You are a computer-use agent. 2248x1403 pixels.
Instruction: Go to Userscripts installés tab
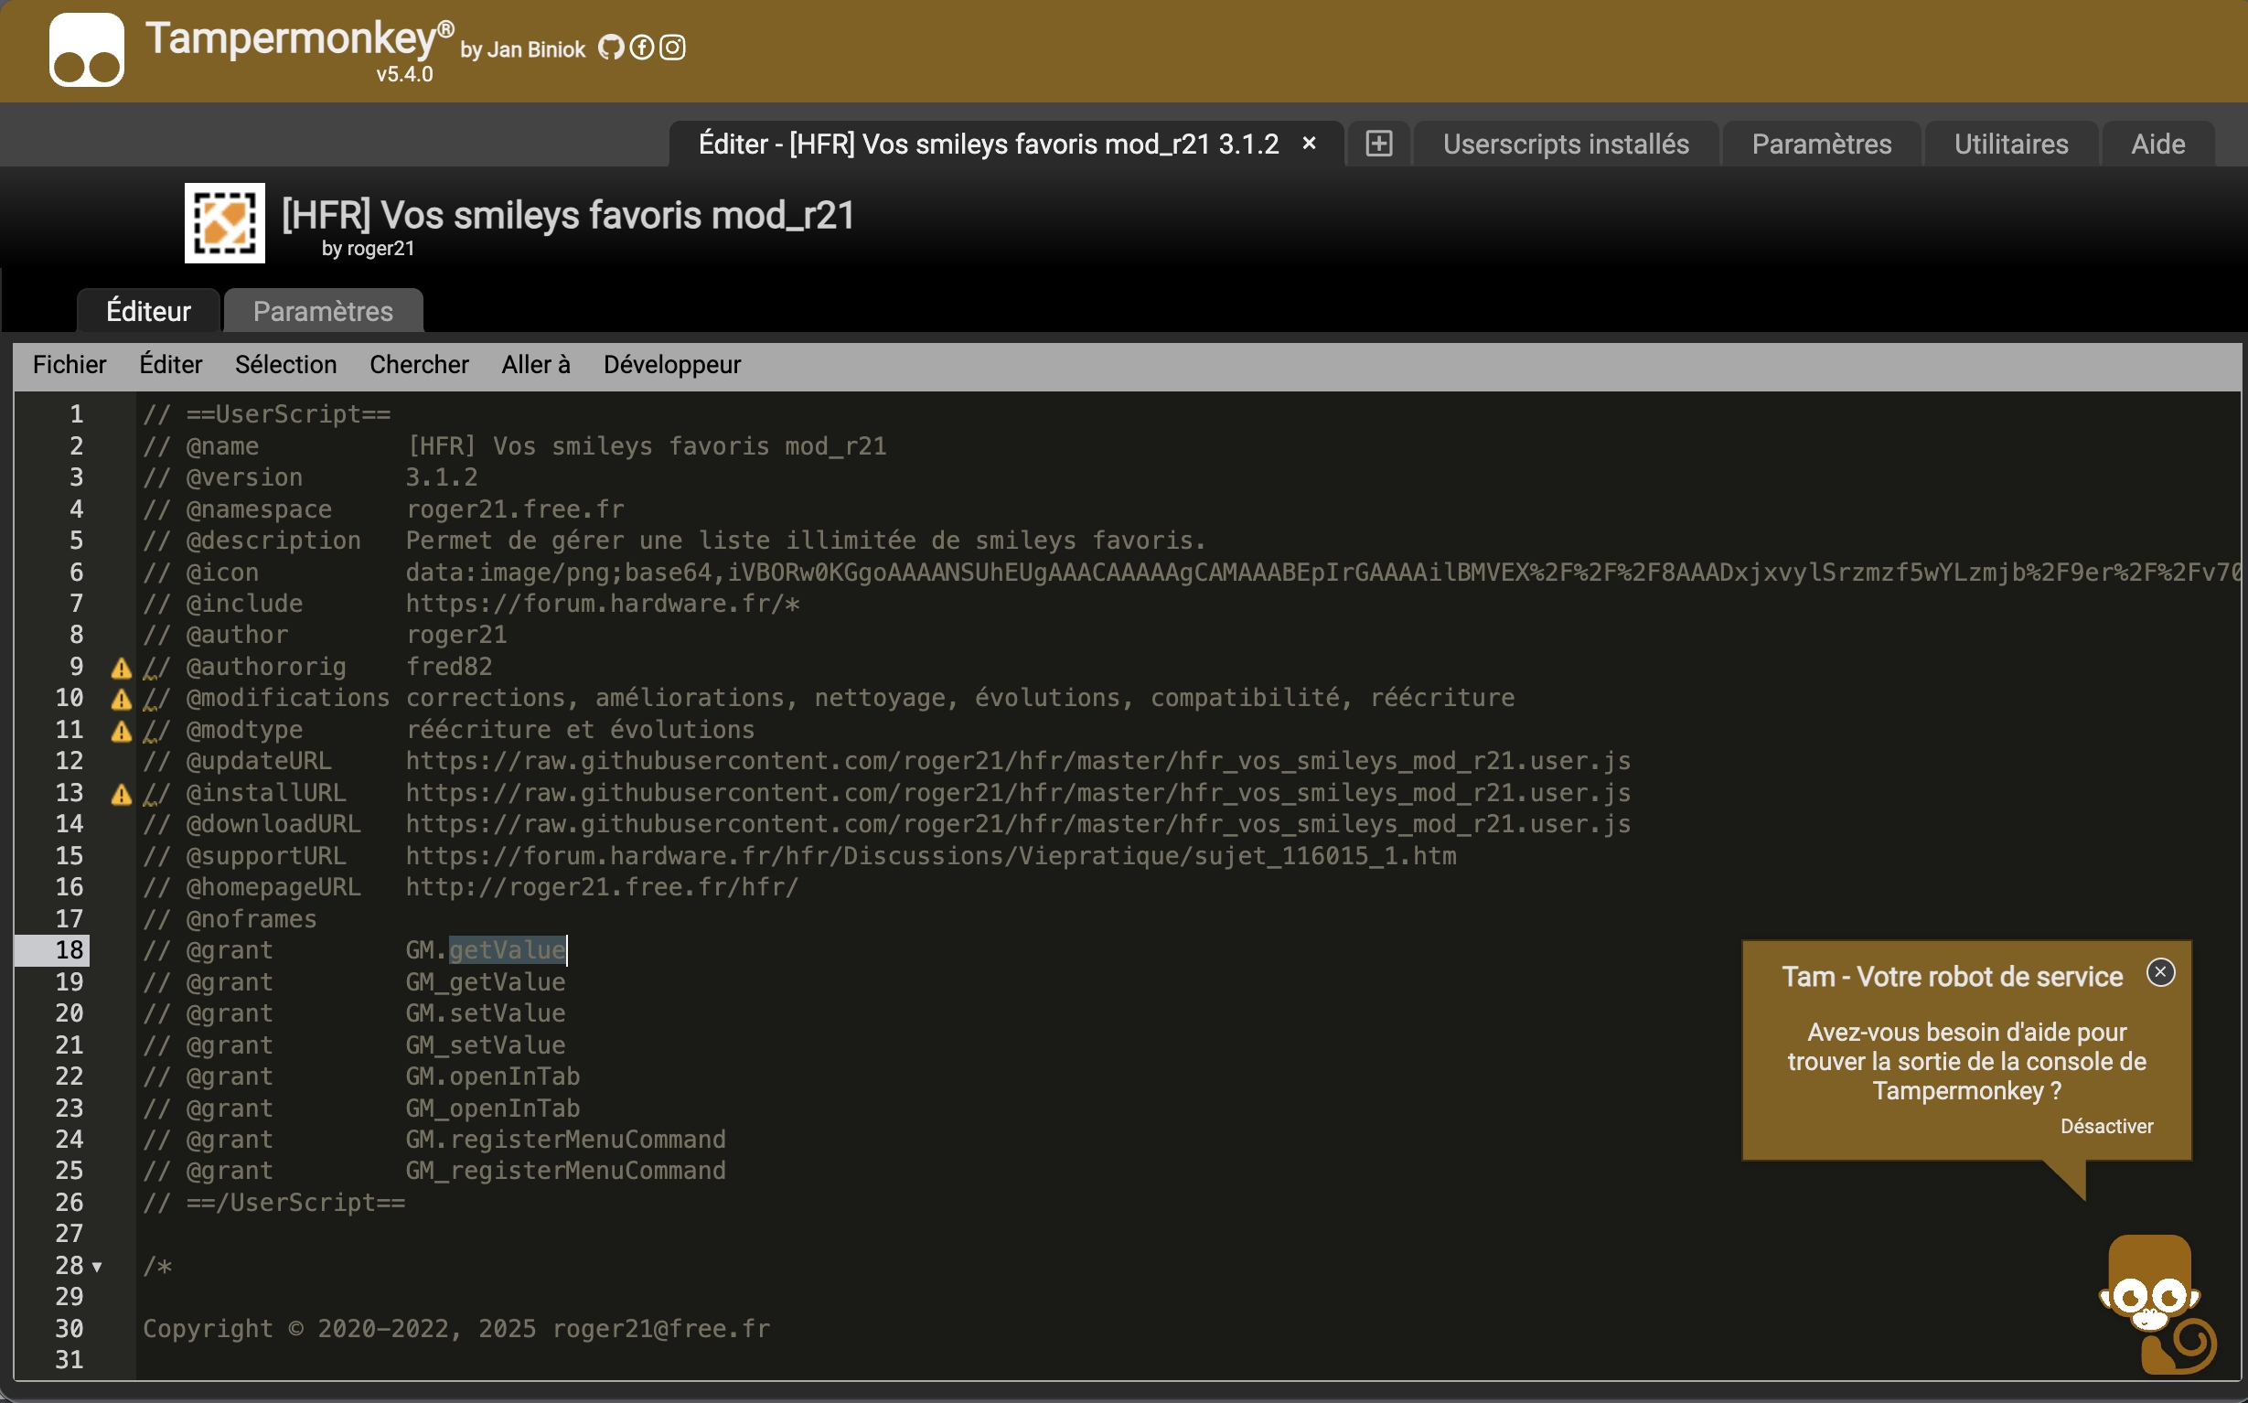click(1565, 144)
